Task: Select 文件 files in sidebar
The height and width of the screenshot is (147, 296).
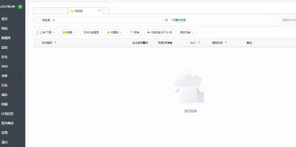Action: pyautogui.click(x=5, y=76)
